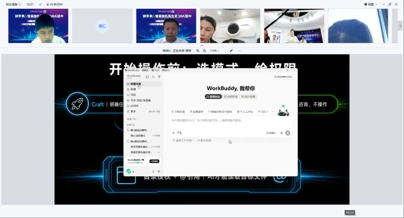Click the send arrow button
This screenshot has width=404, height=218.
coord(288,133)
